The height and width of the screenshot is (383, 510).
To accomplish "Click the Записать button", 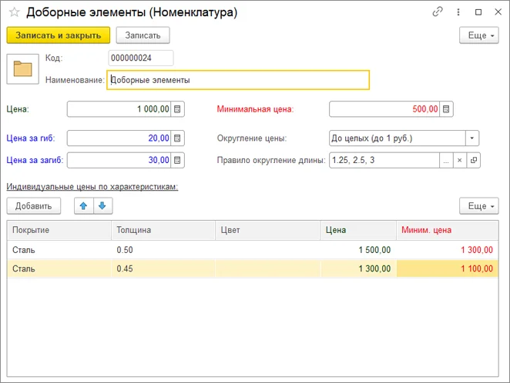I will click(x=143, y=35).
